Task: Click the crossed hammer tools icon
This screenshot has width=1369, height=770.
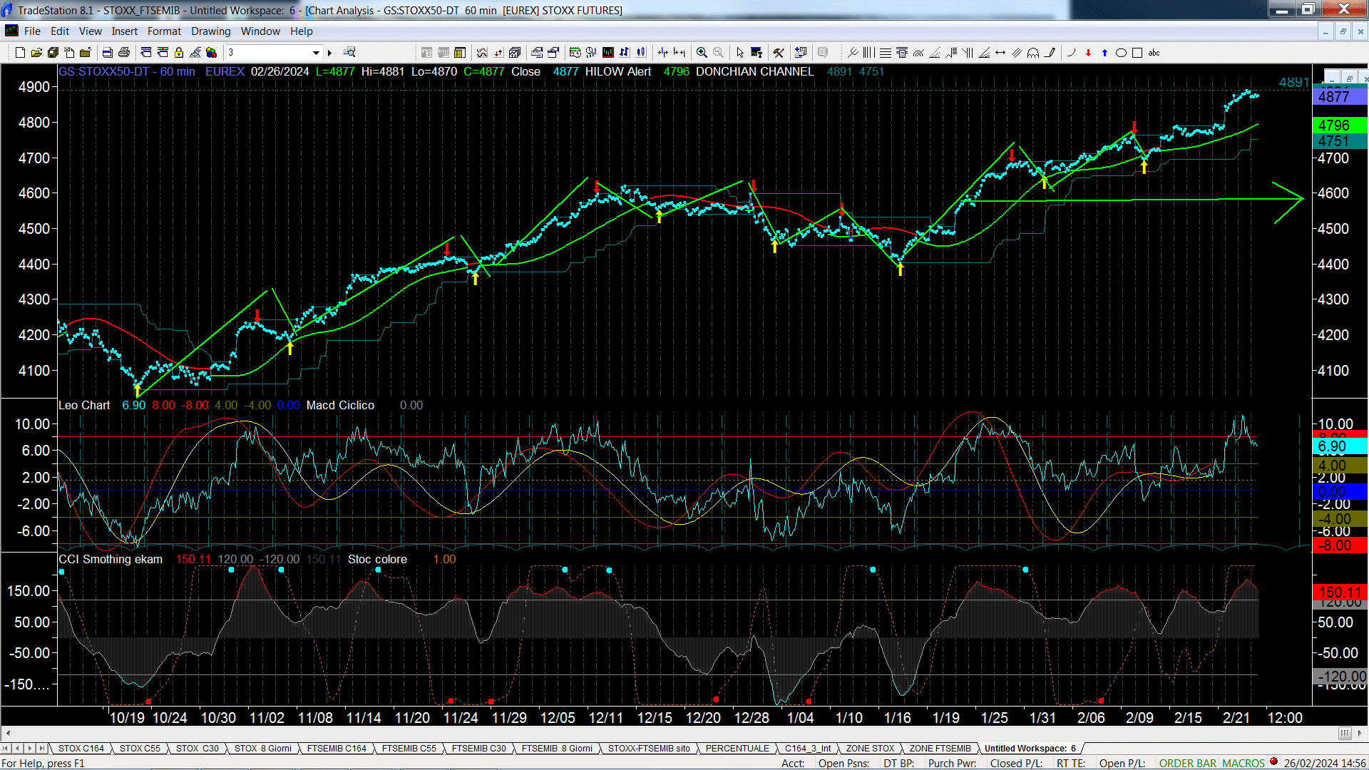Action: pyautogui.click(x=779, y=53)
